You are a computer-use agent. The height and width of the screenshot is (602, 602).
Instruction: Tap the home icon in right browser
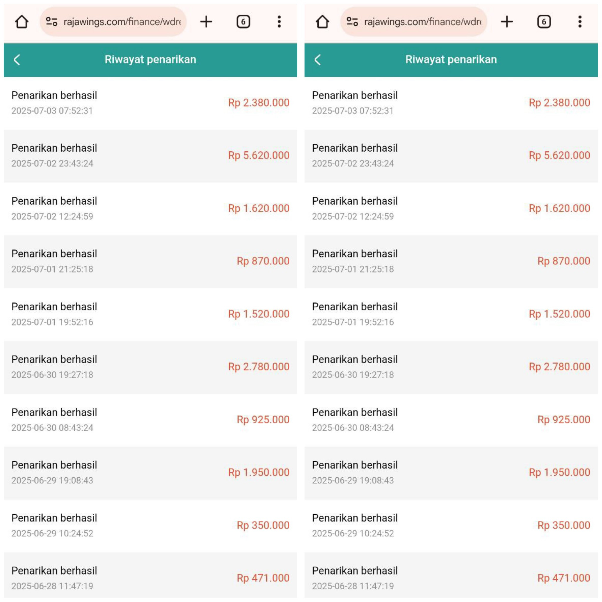pos(322,22)
